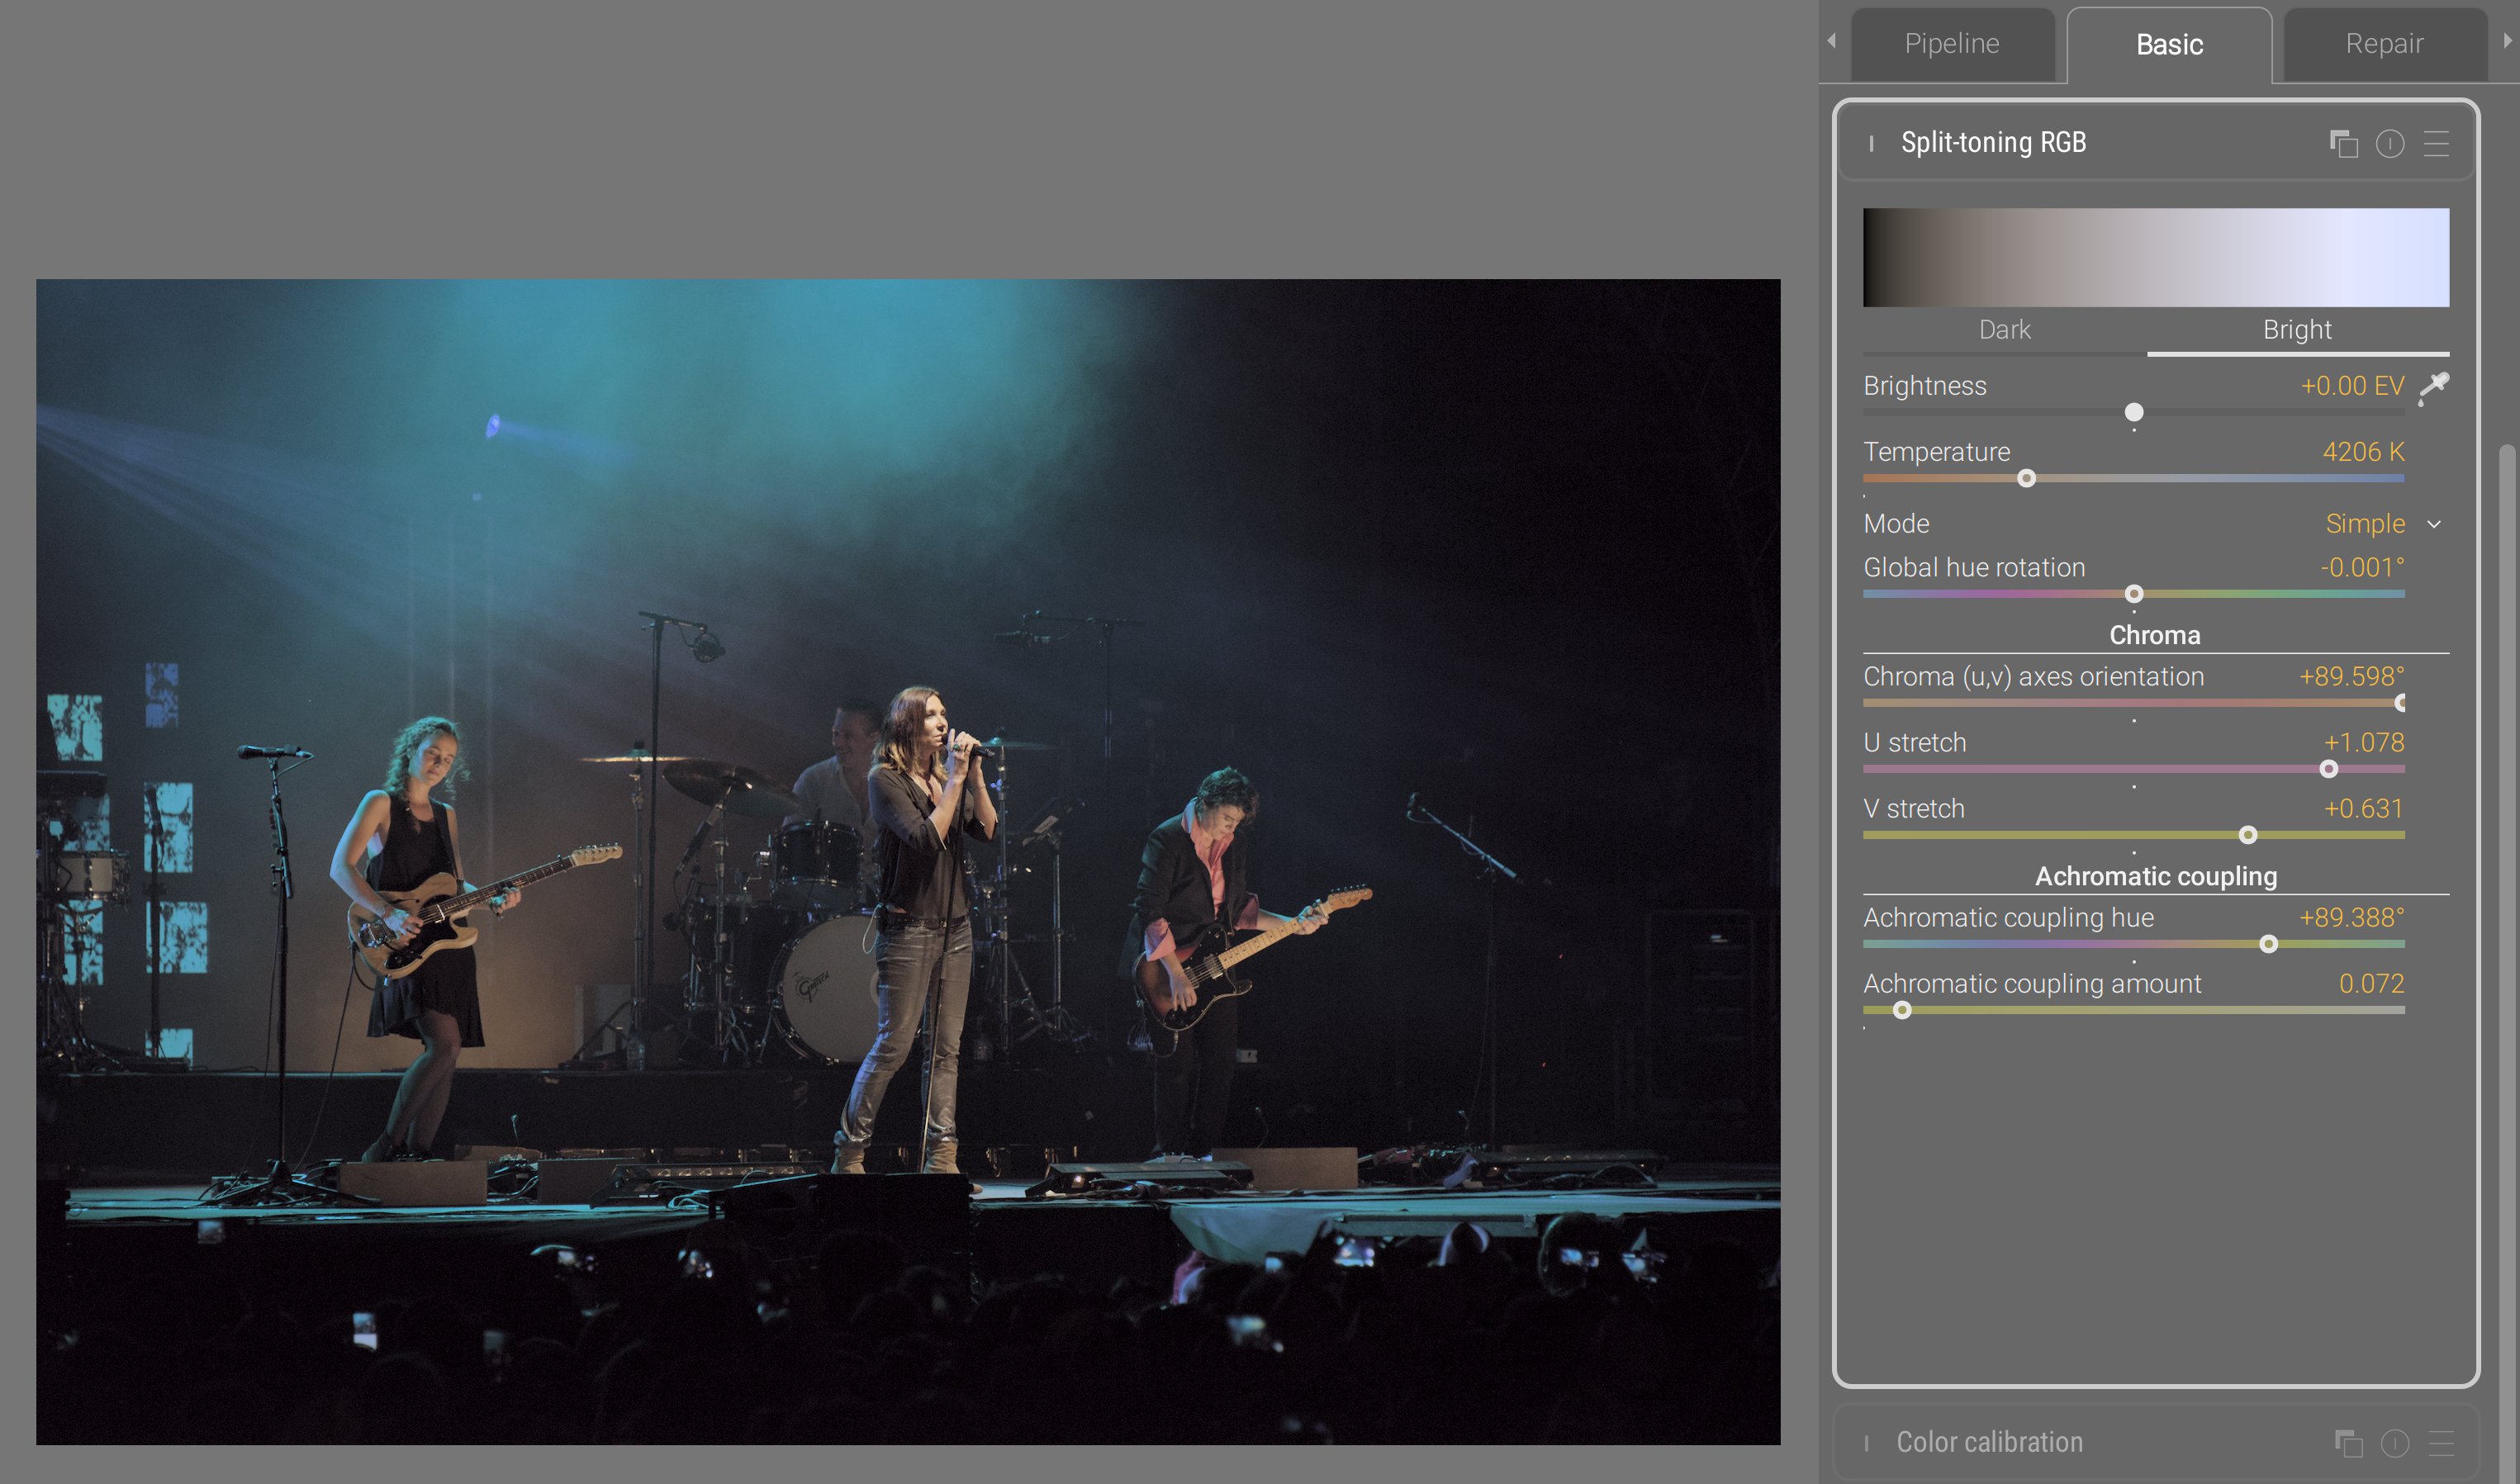Collapse the Split-toning RGB module header
The image size is (2520, 1484).
pyautogui.click(x=1993, y=143)
